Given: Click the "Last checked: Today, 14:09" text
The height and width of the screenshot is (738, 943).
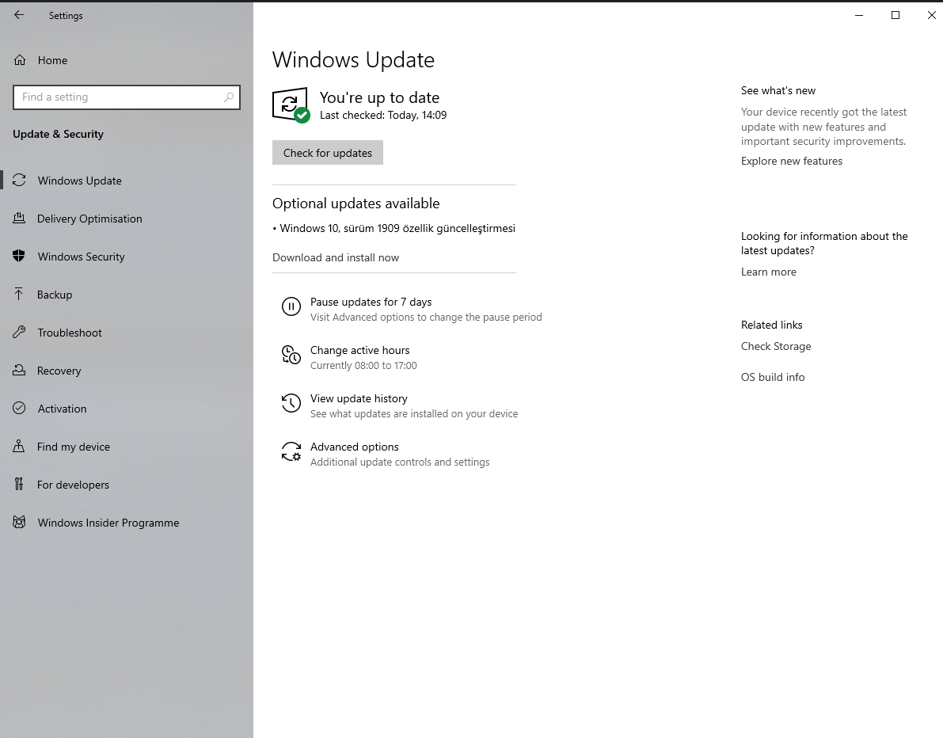Looking at the screenshot, I should [x=383, y=115].
